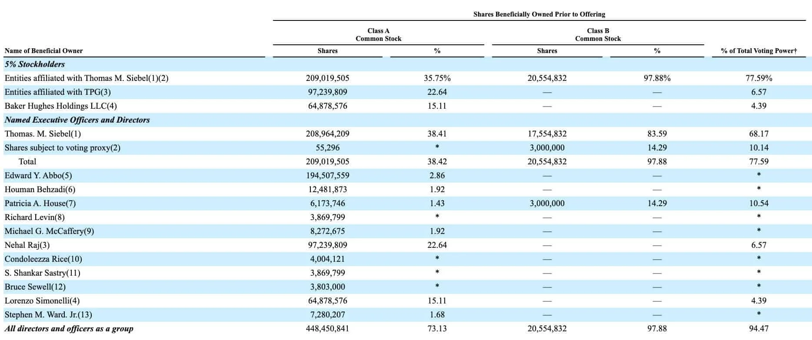Click 'Baker Hughes Holdings LLC(4)' name
The image size is (812, 340).
pos(61,106)
